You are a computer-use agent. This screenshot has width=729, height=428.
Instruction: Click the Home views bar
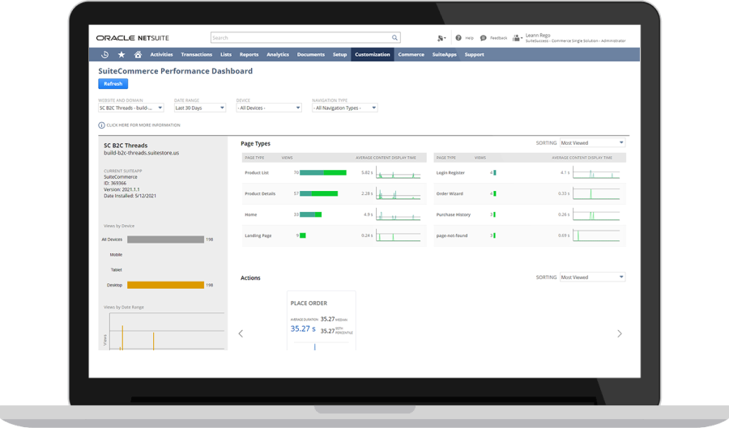coord(310,214)
